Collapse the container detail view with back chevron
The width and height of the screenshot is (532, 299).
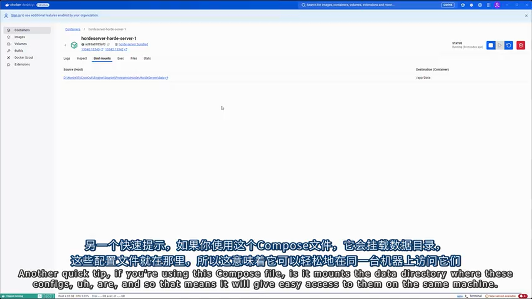tap(65, 45)
